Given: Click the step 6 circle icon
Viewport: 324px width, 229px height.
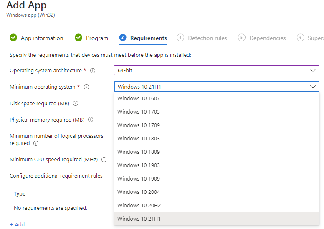Looking at the screenshot, I should pyautogui.click(x=301, y=38).
